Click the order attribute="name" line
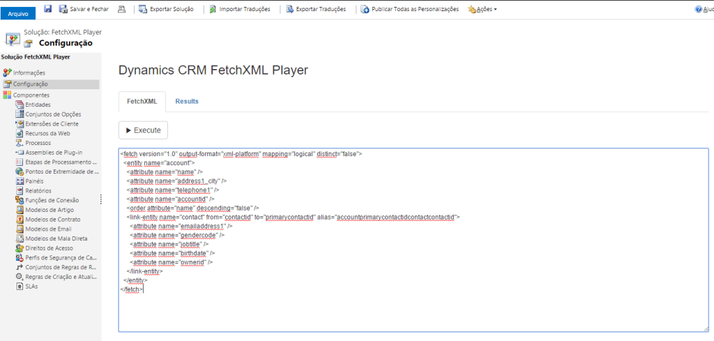 tap(192, 208)
